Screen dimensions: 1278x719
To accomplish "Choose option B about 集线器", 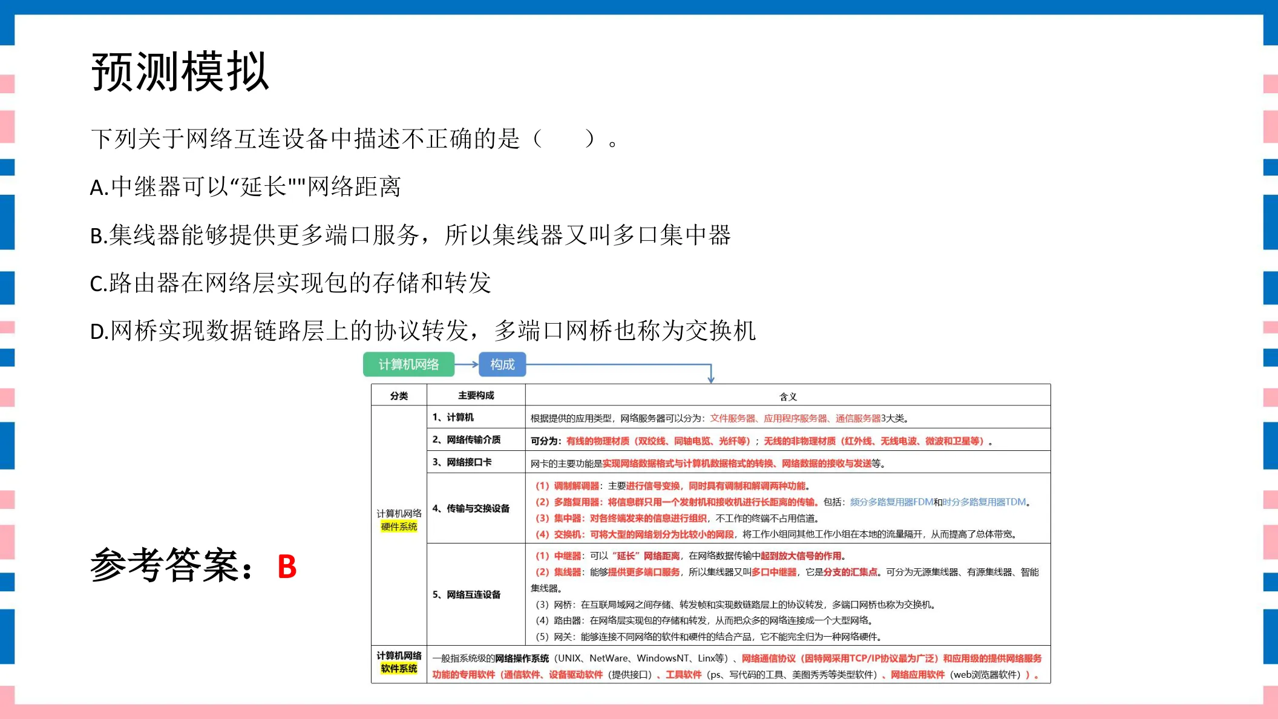I will point(410,235).
